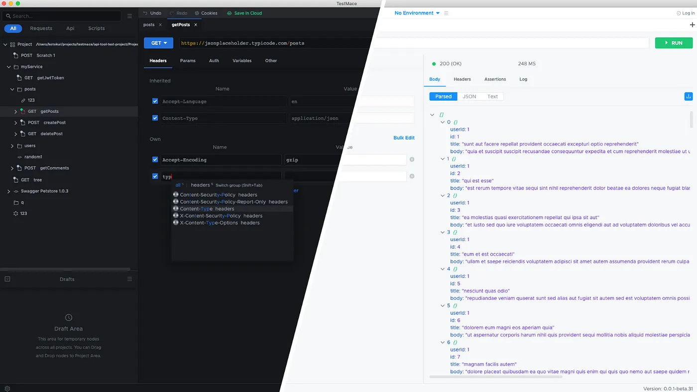Viewport: 697px width, 392px height.
Task: Click the Log in icon
Action: 679,13
